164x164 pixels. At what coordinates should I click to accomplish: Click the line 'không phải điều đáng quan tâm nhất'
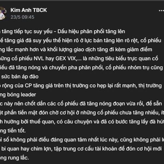point(82,140)
